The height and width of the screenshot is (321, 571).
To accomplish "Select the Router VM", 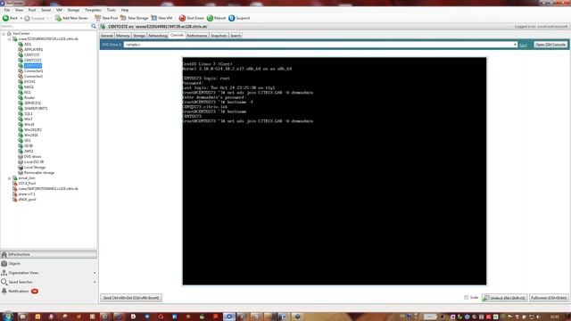I will (x=29, y=97).
